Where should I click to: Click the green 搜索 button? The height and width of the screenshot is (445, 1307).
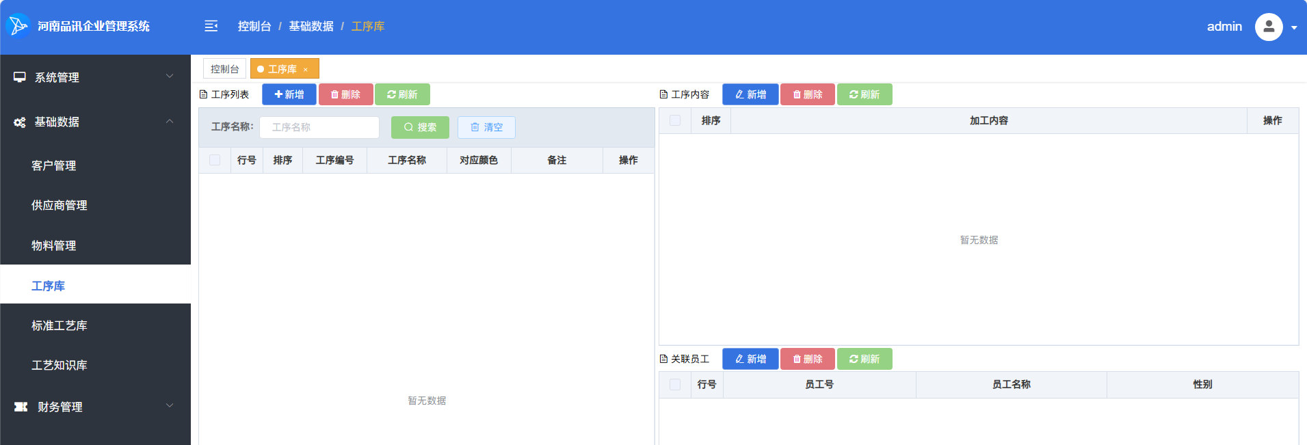point(420,127)
